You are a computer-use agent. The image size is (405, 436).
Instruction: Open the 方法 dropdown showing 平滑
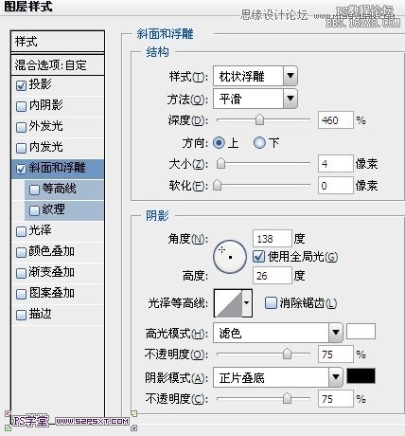coord(255,99)
